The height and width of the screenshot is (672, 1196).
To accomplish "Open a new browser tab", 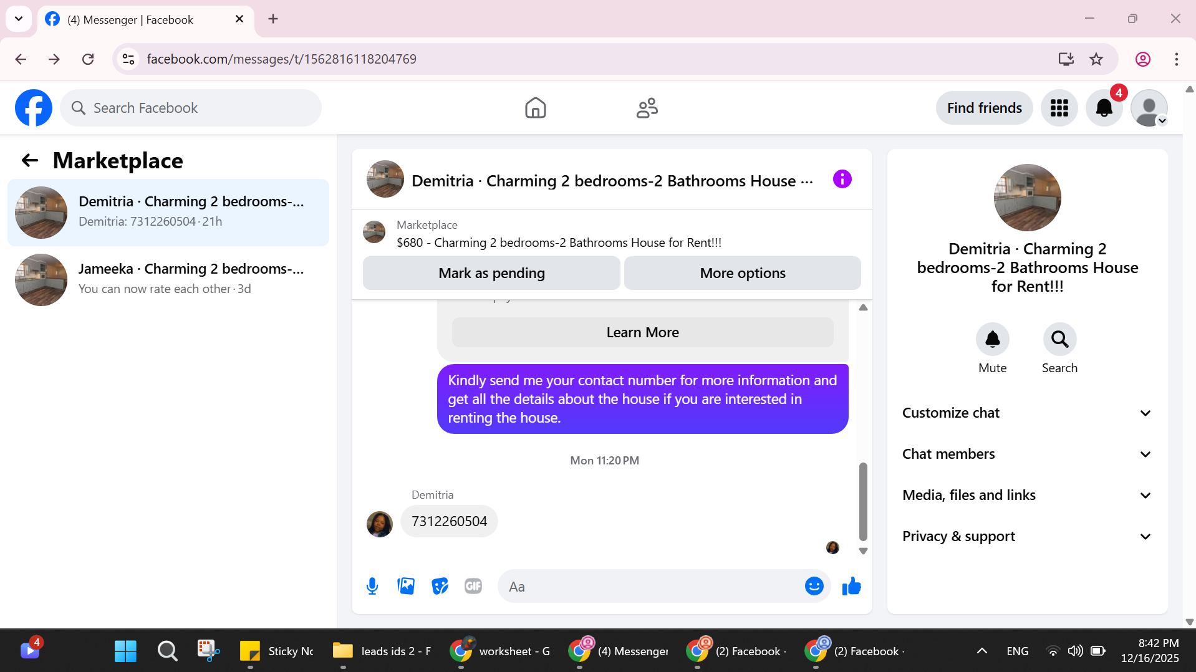I will point(273,19).
